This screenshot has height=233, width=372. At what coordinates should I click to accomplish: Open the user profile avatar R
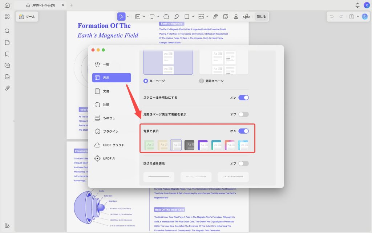[367, 5]
